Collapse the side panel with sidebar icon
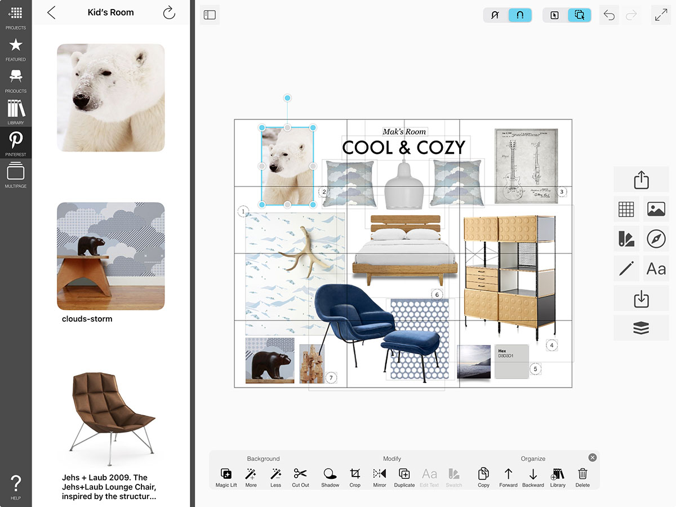Image resolution: width=676 pixels, height=507 pixels. (210, 15)
